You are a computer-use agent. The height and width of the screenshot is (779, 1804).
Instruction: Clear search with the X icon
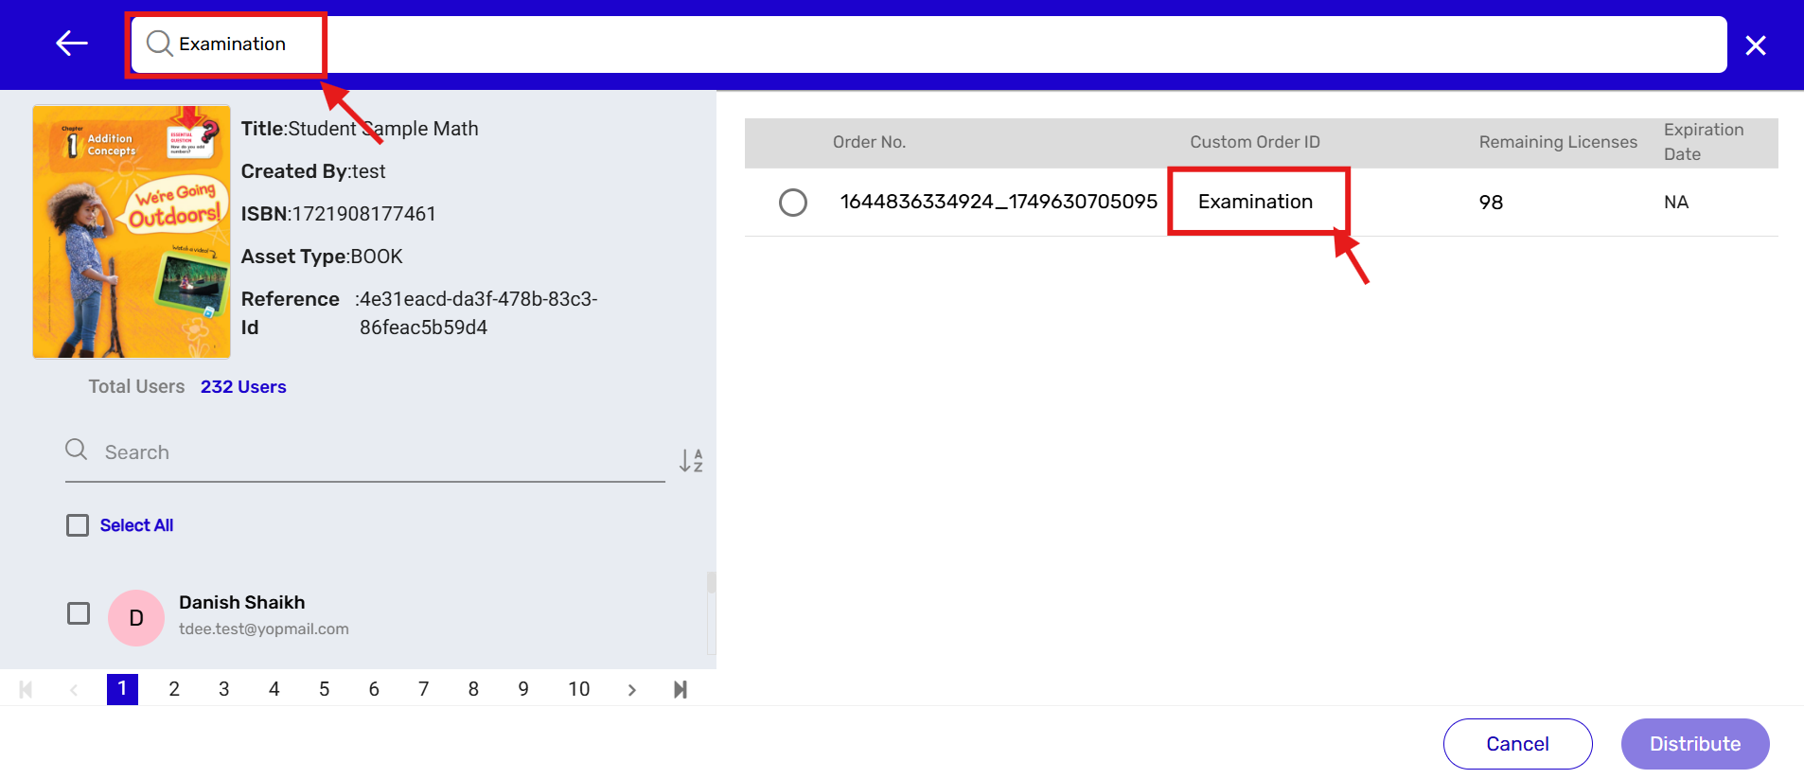[x=1755, y=45]
